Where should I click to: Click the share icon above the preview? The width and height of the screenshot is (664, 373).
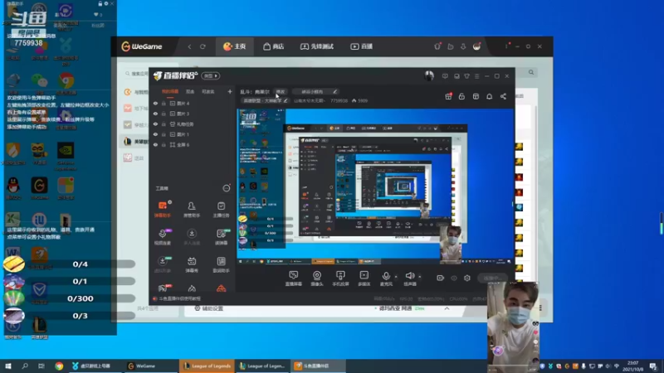tap(503, 96)
